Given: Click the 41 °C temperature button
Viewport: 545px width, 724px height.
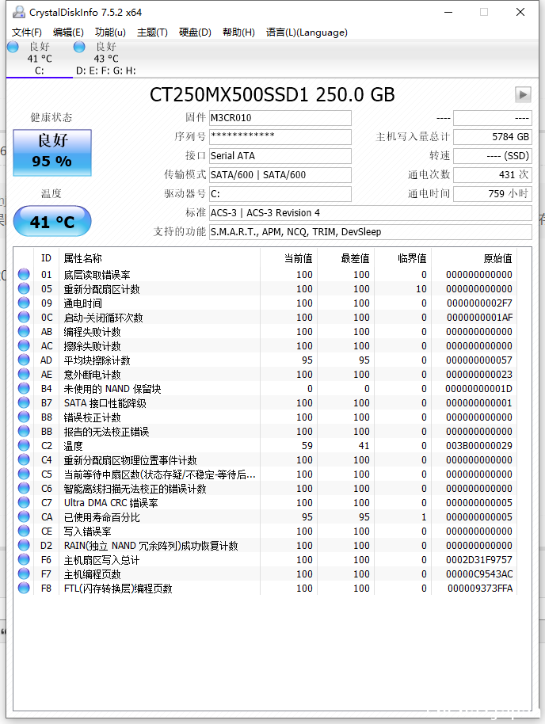Looking at the screenshot, I should point(52,222).
